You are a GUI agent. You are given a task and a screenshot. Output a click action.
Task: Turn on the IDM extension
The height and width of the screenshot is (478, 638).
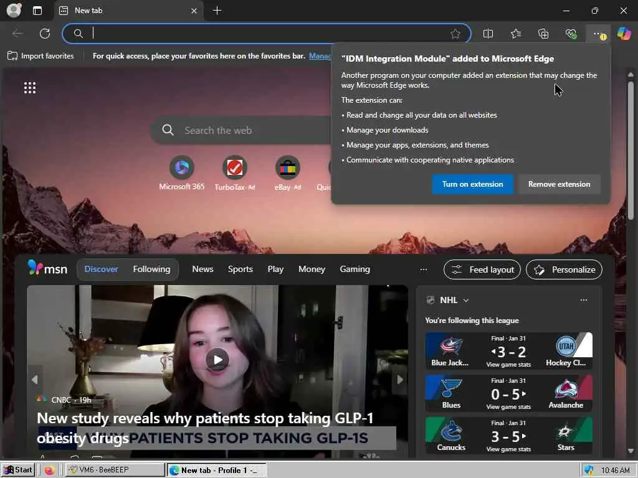pos(472,184)
